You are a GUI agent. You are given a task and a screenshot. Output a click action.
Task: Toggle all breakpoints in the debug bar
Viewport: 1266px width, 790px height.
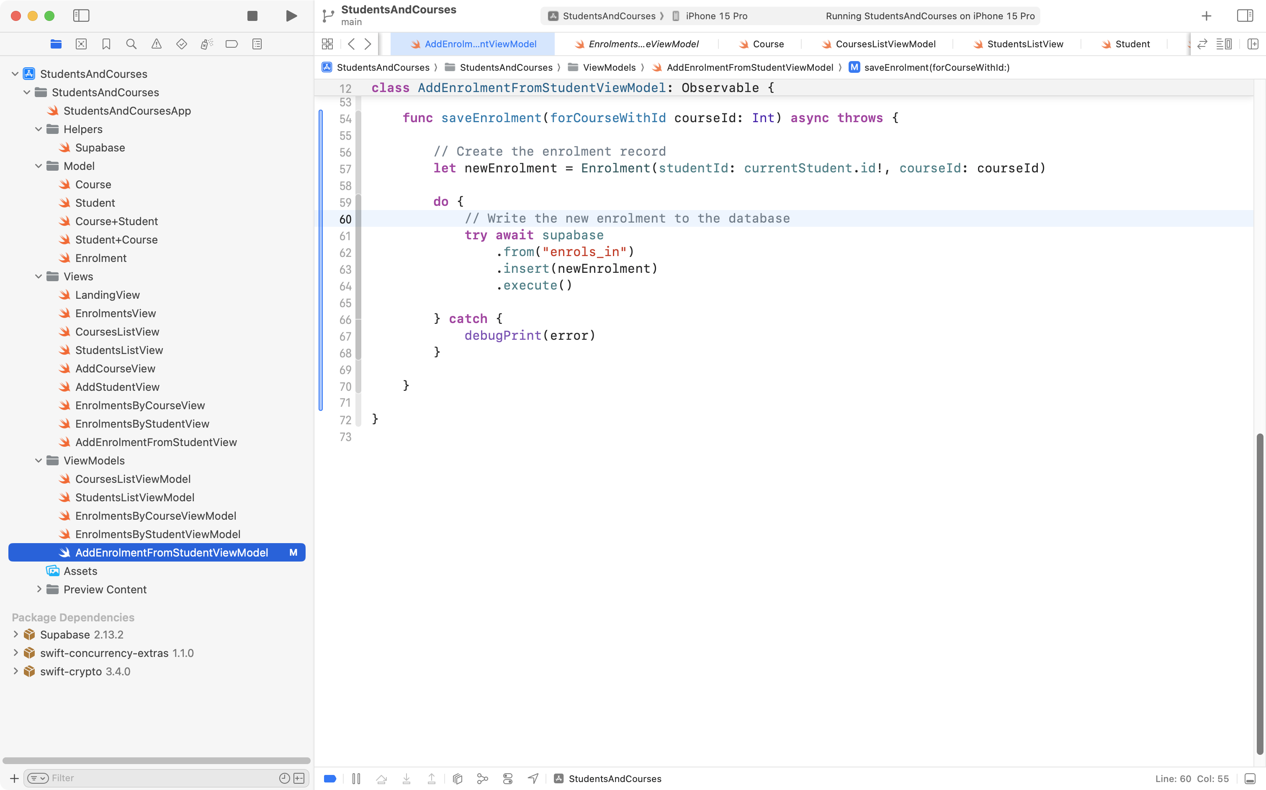pos(330,779)
